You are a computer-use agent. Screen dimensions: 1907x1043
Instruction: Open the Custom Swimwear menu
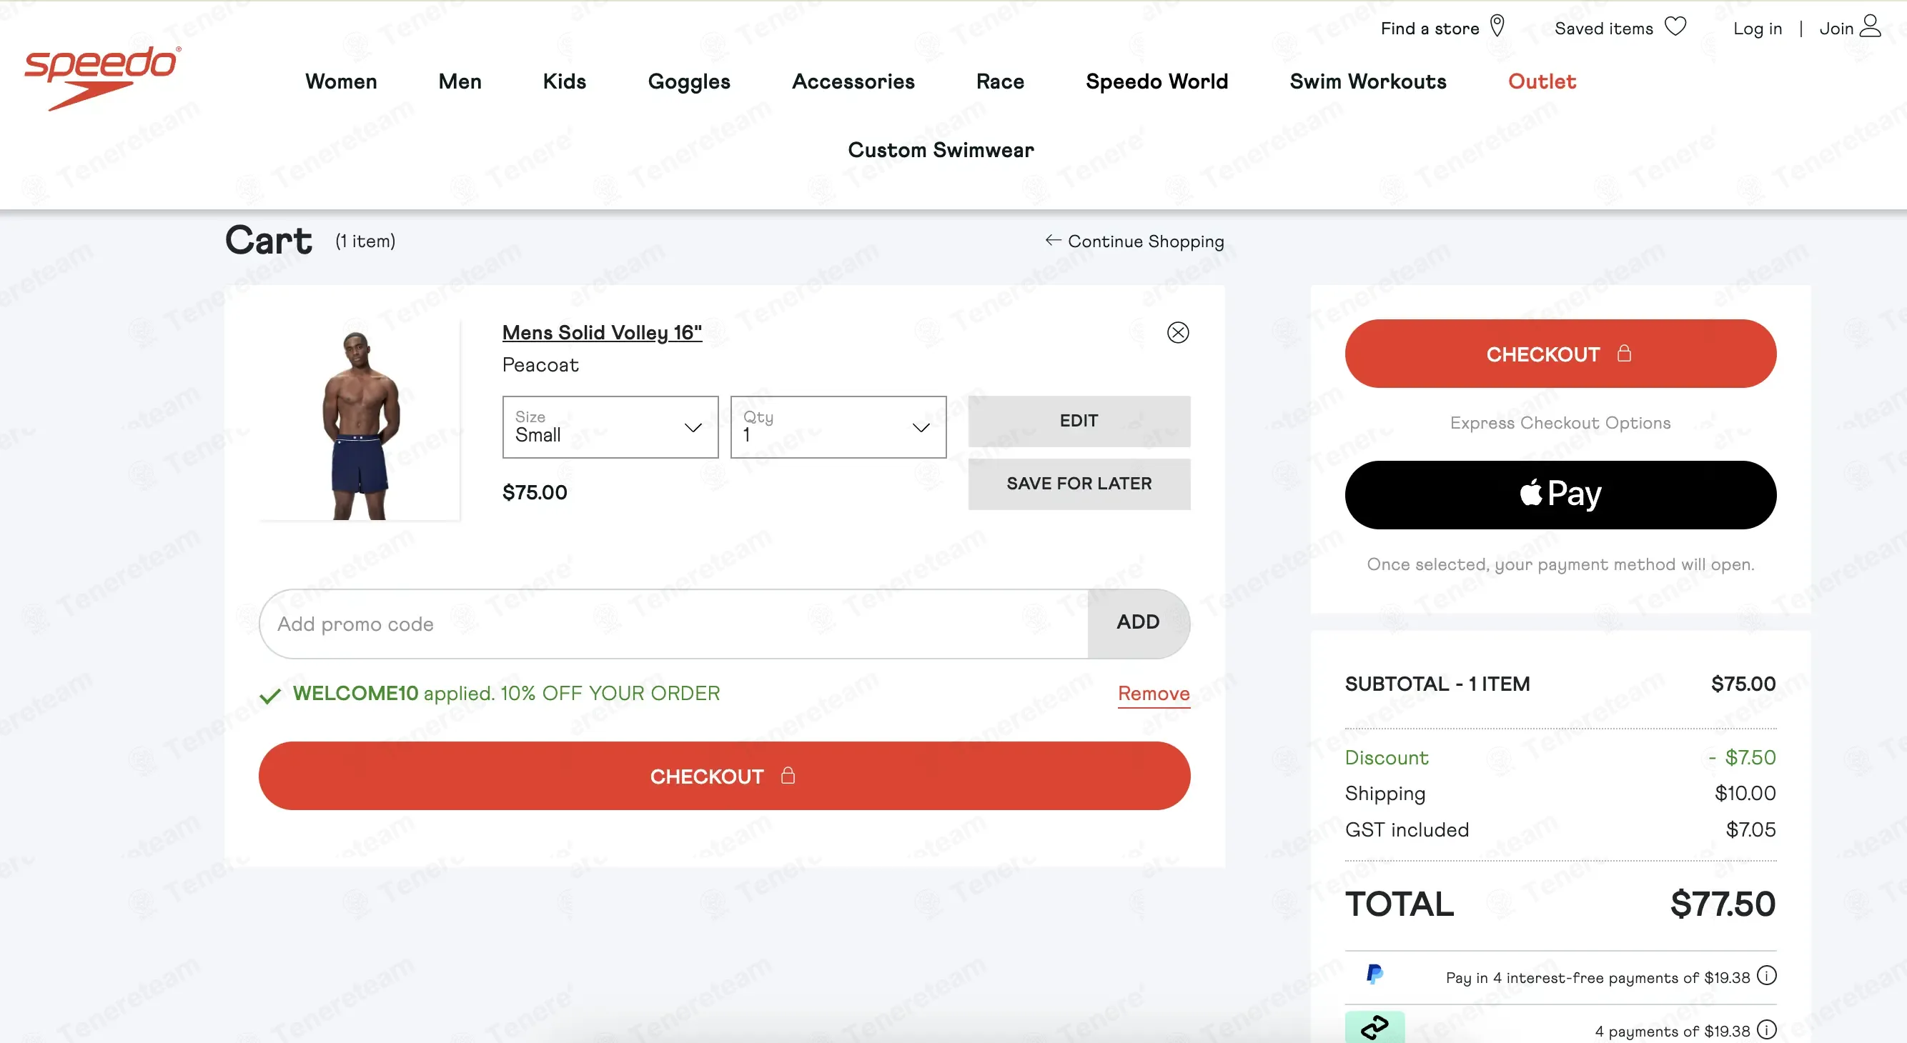pyautogui.click(x=941, y=150)
